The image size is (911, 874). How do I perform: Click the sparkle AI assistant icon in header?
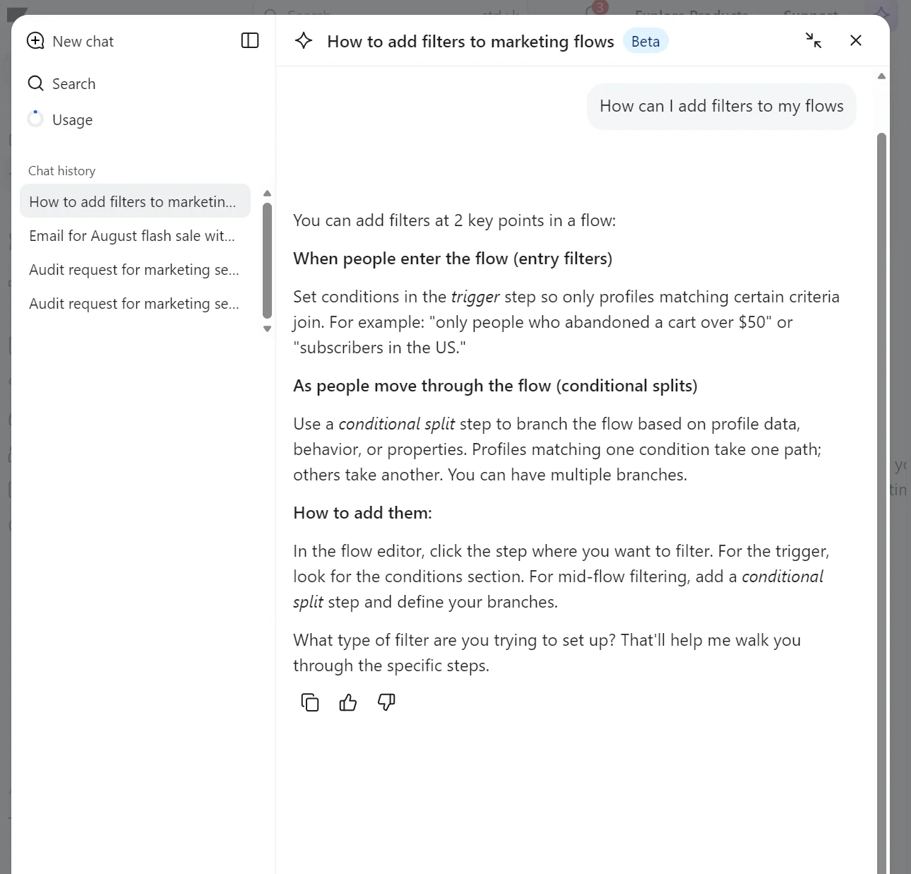pyautogui.click(x=304, y=40)
